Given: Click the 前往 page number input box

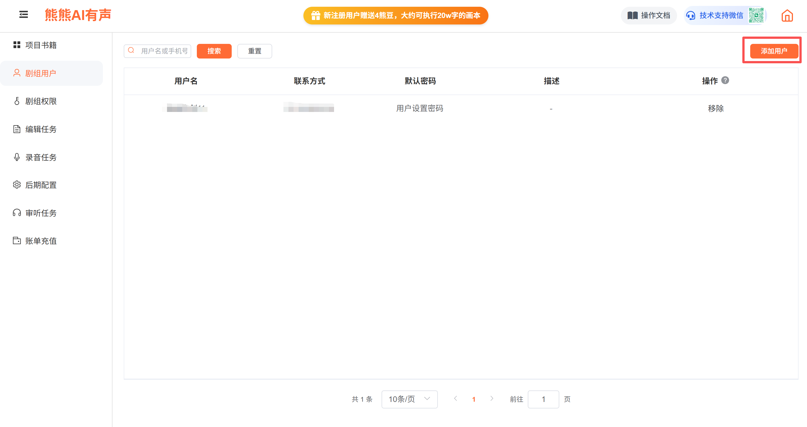Looking at the screenshot, I should [x=543, y=399].
